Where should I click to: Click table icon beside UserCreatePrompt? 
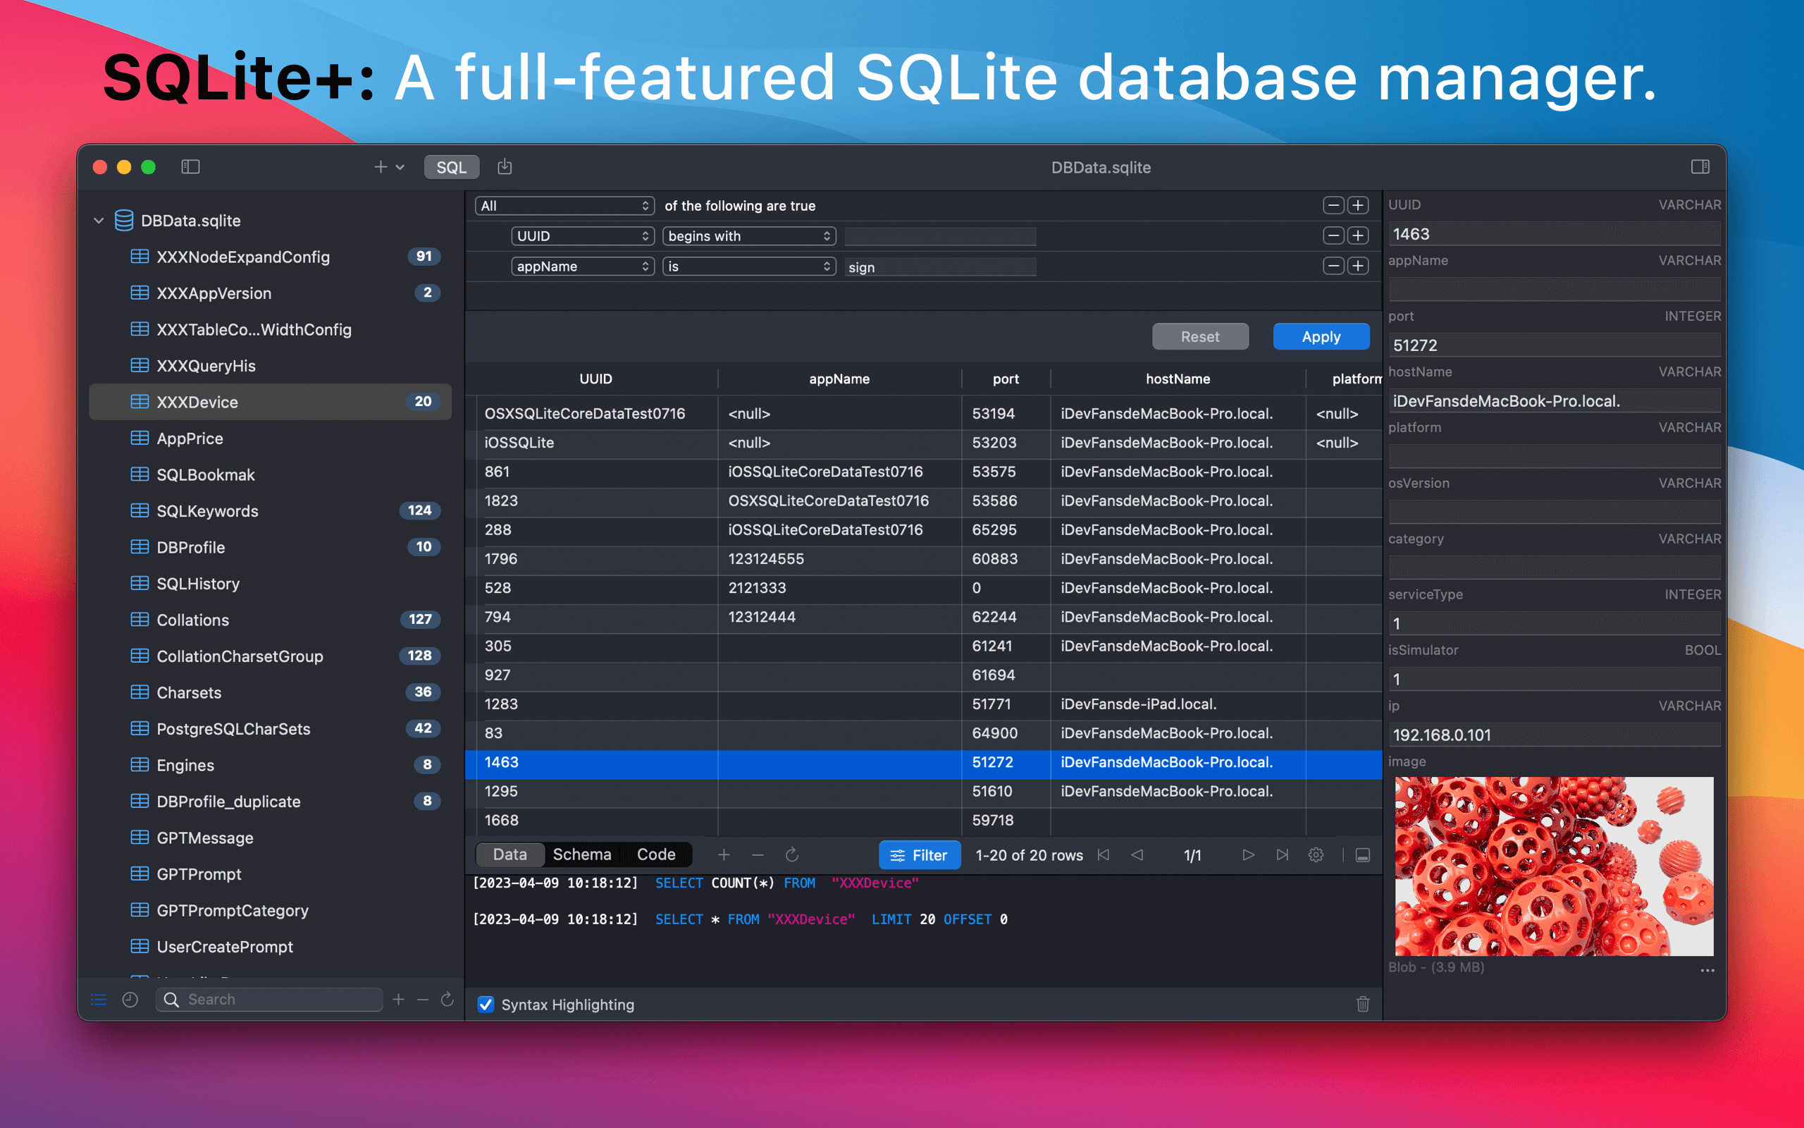point(140,946)
